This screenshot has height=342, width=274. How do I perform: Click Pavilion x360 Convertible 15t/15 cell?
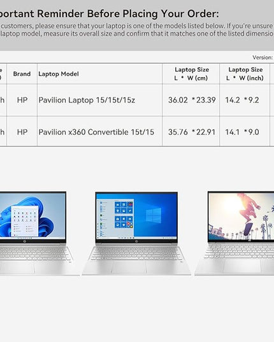pos(96,132)
